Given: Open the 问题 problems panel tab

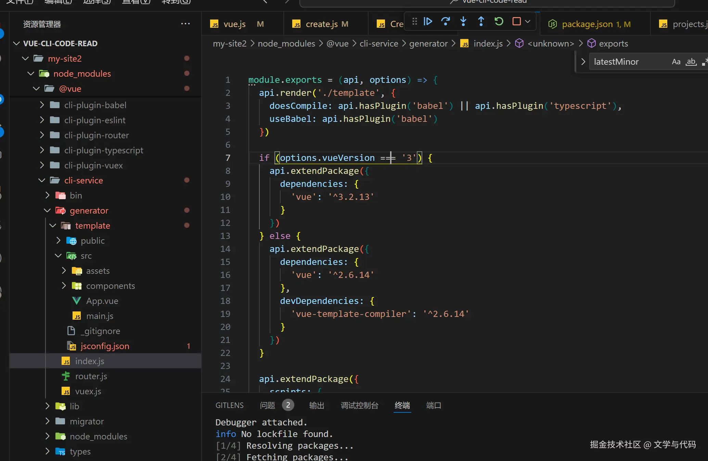Looking at the screenshot, I should 267,406.
